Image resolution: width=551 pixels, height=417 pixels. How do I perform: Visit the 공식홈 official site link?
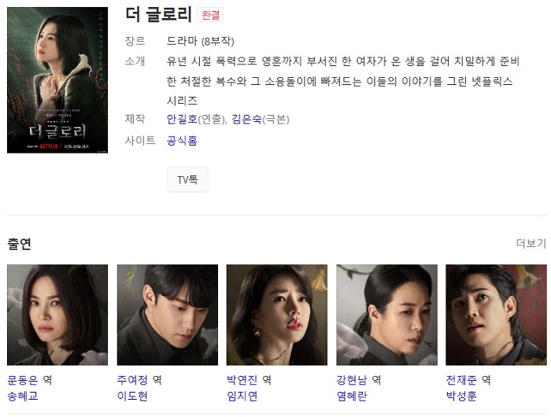click(x=182, y=141)
